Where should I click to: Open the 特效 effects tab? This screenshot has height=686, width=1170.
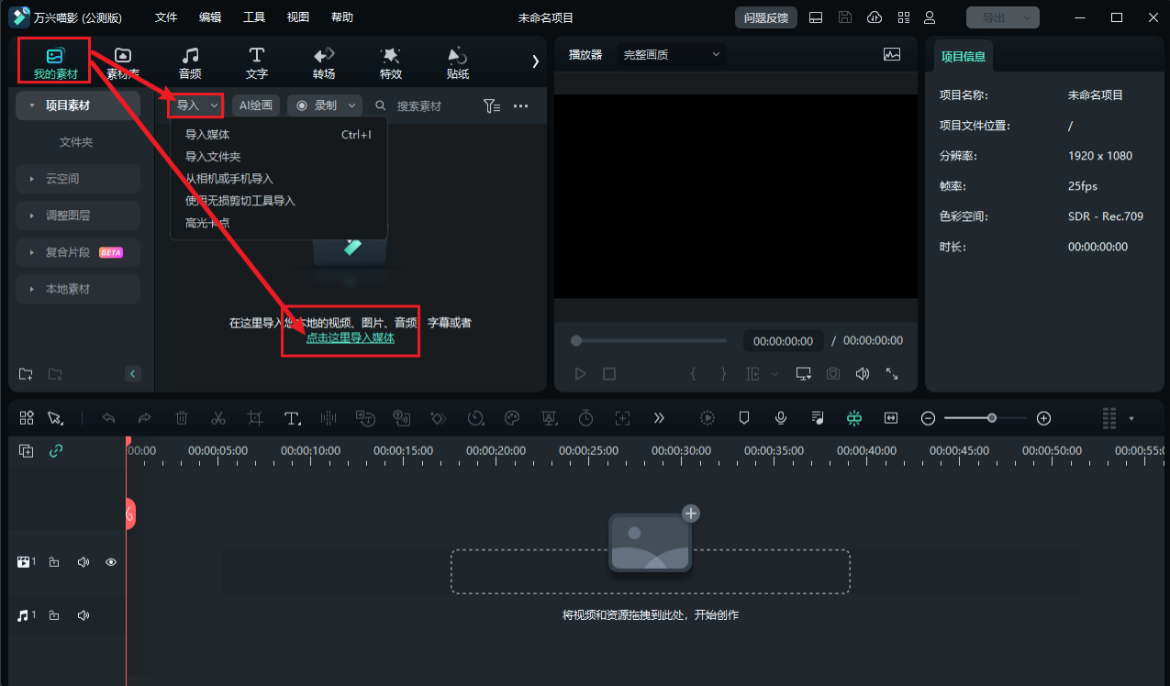click(x=391, y=63)
